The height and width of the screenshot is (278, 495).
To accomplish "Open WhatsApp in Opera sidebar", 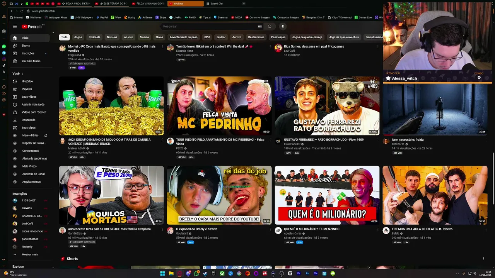I will pyautogui.click(x=4, y=46).
